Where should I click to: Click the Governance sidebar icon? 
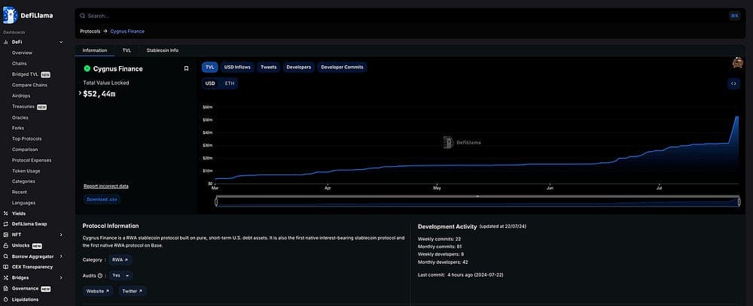click(6, 288)
